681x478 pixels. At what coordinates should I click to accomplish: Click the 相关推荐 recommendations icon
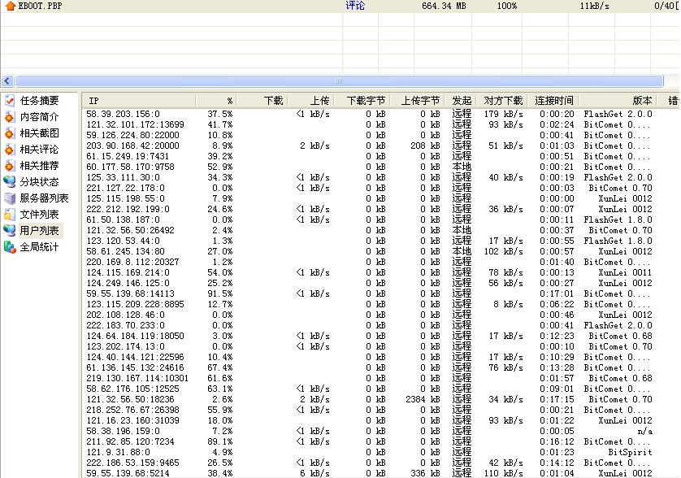coord(10,166)
